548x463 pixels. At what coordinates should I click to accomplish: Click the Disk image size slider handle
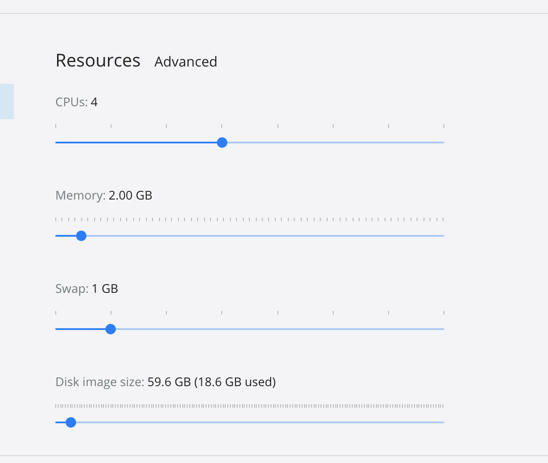pyautogui.click(x=71, y=422)
